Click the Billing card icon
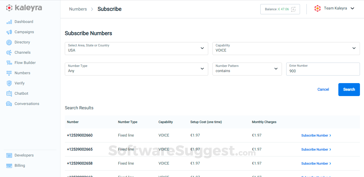364x177 pixels. (x=9, y=166)
